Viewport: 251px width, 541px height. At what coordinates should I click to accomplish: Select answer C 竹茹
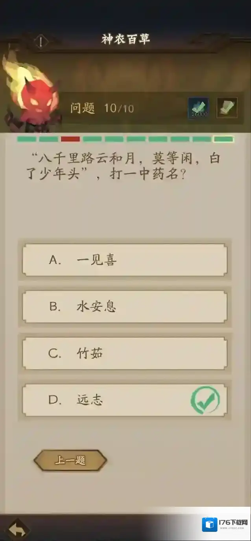click(x=125, y=353)
